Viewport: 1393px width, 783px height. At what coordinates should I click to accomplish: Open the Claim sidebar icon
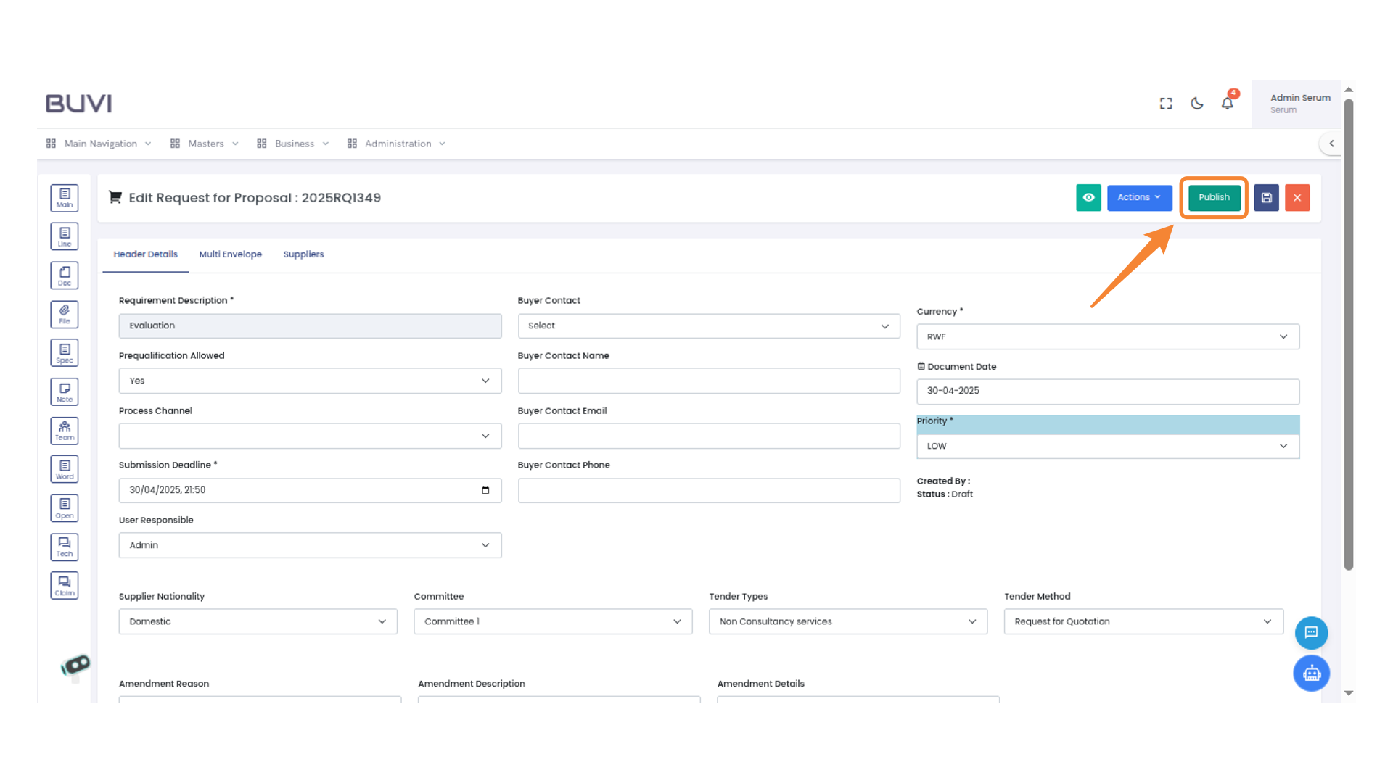point(65,586)
